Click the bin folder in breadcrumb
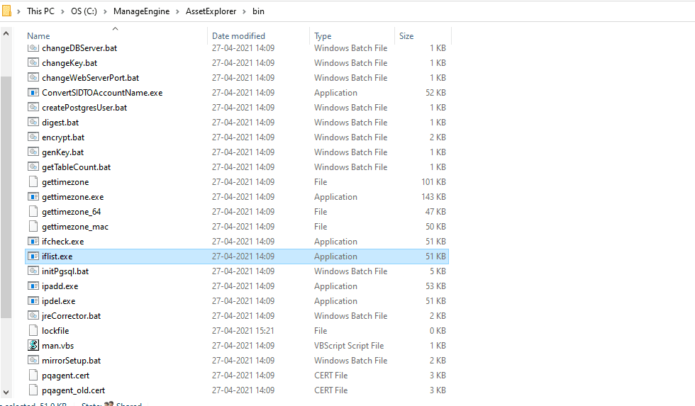Image resolution: width=695 pixels, height=406 pixels. coord(258,11)
